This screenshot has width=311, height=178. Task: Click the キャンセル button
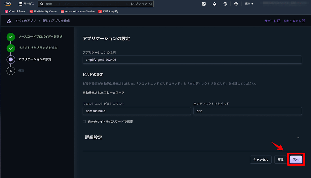tap(261, 160)
